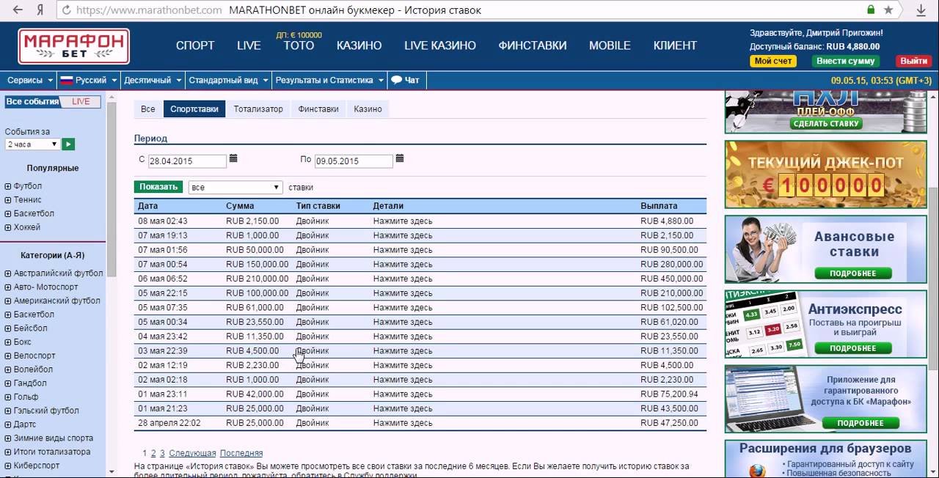Switch to the Все history tab

(148, 109)
